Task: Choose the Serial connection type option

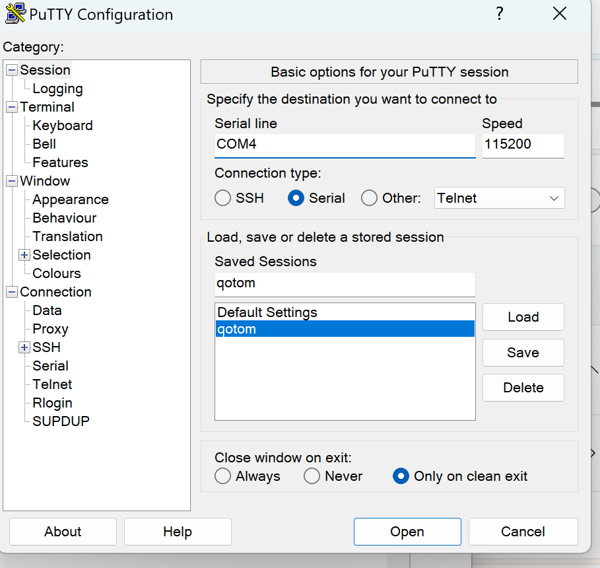Action: [x=296, y=198]
